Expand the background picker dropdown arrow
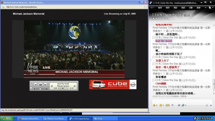Viewport: 215px width, 121px height. point(186,105)
